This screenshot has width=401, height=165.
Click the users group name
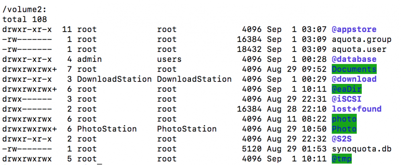click(x=169, y=59)
